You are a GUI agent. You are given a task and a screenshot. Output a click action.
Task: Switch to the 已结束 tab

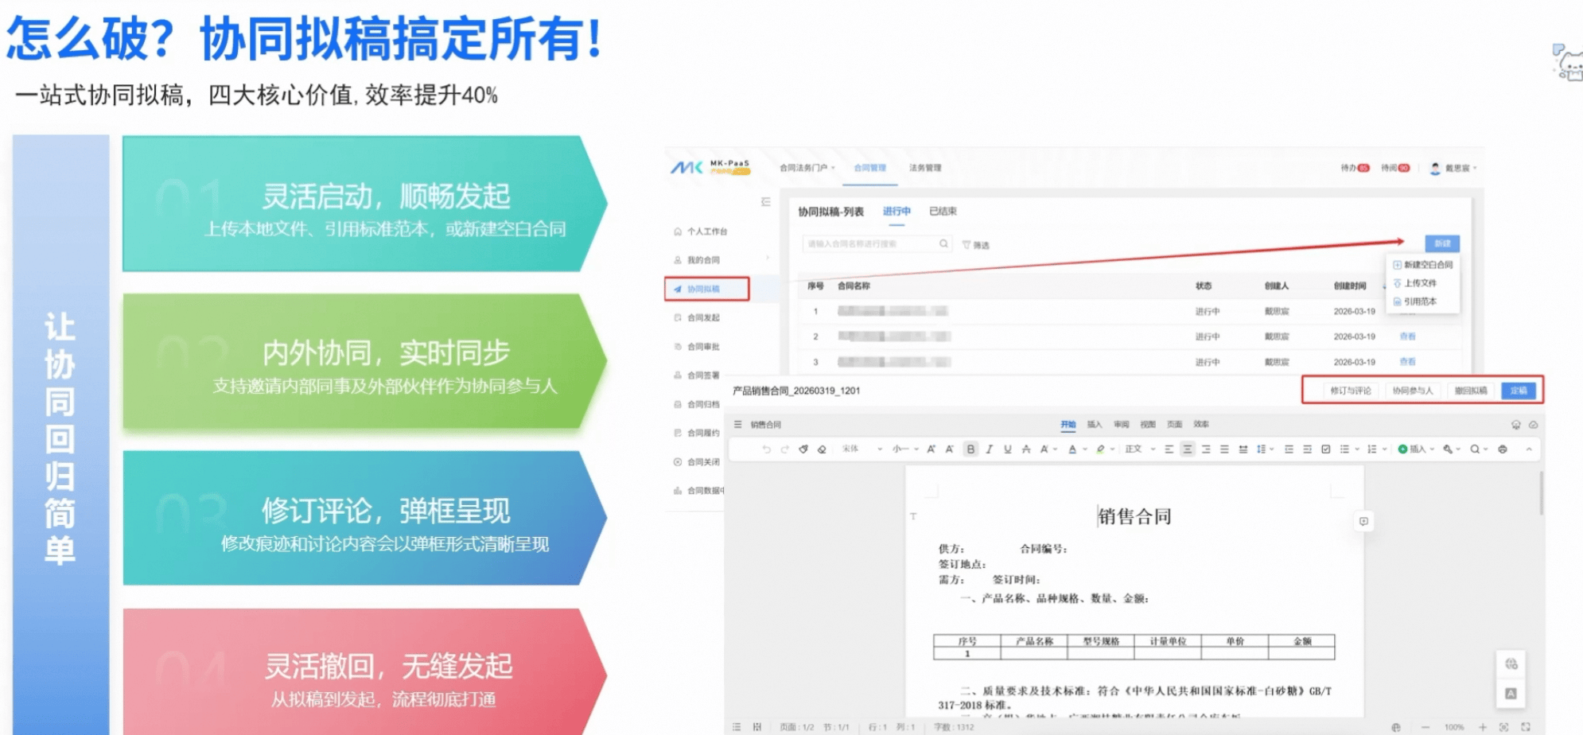coord(943,212)
